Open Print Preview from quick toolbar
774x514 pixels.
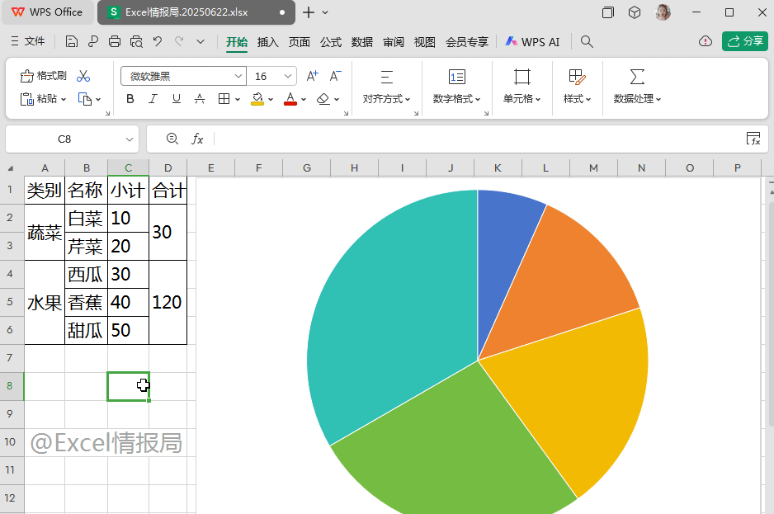[x=136, y=41]
